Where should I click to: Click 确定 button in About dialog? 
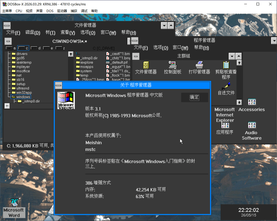pyautogui.click(x=194, y=97)
